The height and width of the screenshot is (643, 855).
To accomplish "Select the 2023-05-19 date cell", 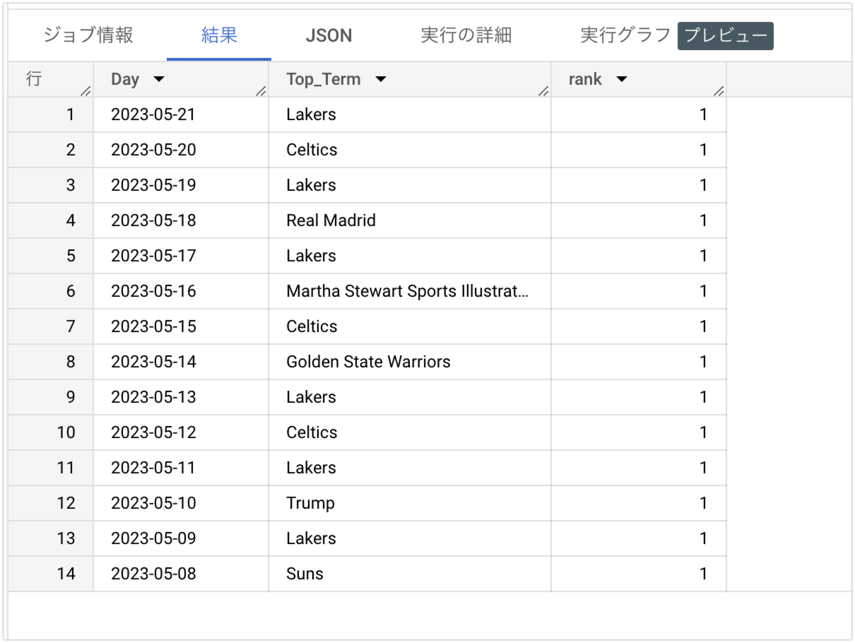I will (x=181, y=185).
